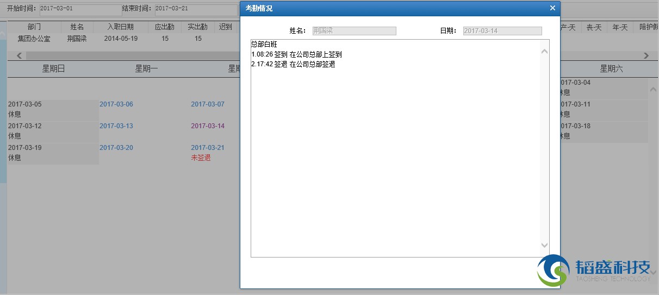Click the right arrow of the horizontal scrollbar
This screenshot has height=295, width=659.
click(x=646, y=55)
